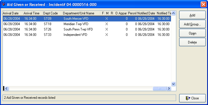This screenshot has height=105, width=208.
Task: Click notified time of Meridian Twp row
Action: [163, 24]
